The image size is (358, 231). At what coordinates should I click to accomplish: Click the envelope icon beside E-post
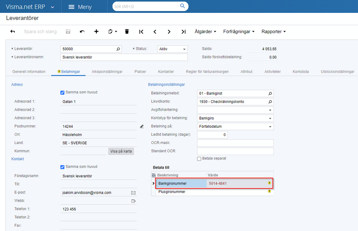[x=133, y=193]
